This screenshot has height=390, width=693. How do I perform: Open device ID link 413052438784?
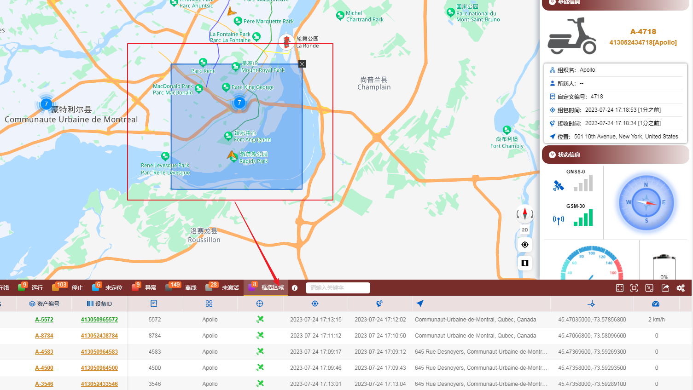click(99, 336)
